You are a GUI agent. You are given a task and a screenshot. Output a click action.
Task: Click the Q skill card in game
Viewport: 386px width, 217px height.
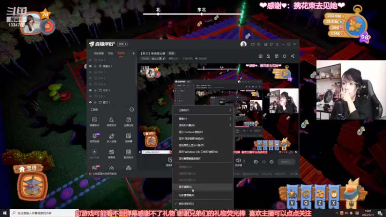click(x=306, y=197)
